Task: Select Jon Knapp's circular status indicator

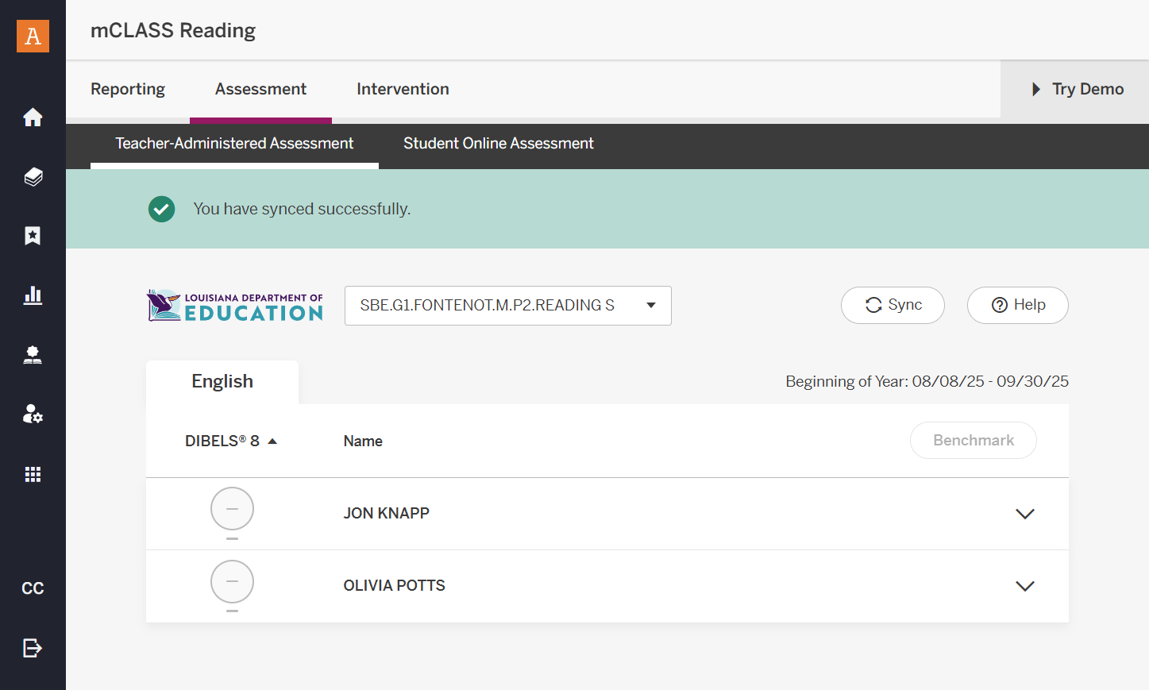Action: tap(232, 509)
